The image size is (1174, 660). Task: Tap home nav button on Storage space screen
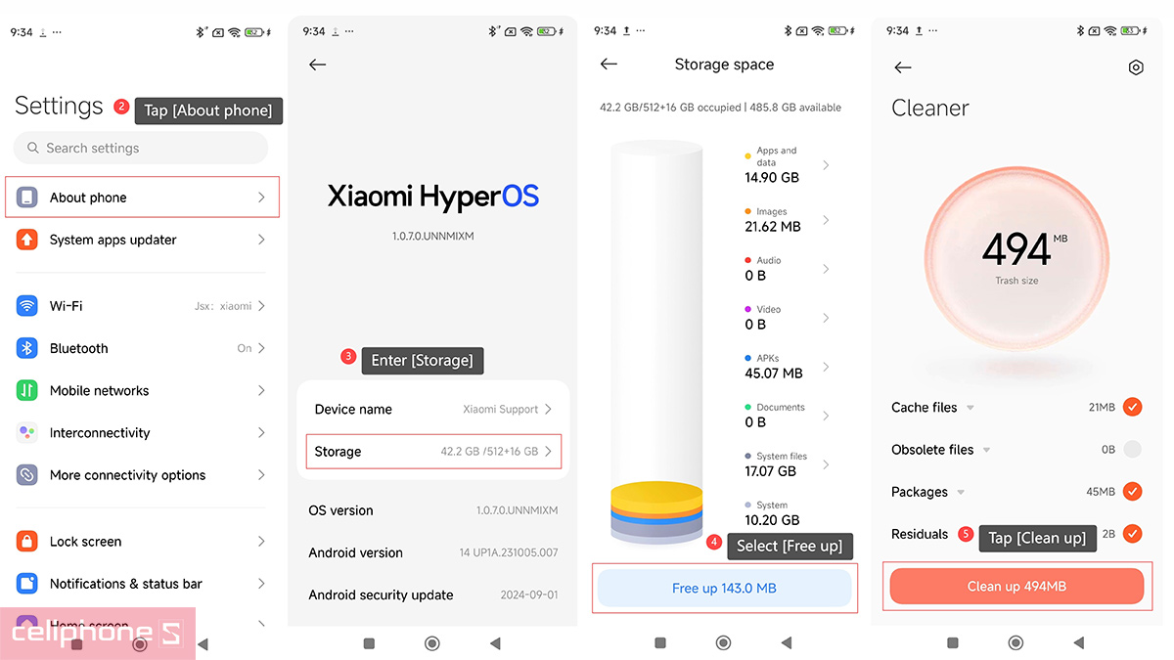[x=723, y=643]
